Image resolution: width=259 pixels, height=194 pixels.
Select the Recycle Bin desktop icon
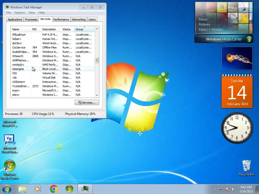click(246, 168)
